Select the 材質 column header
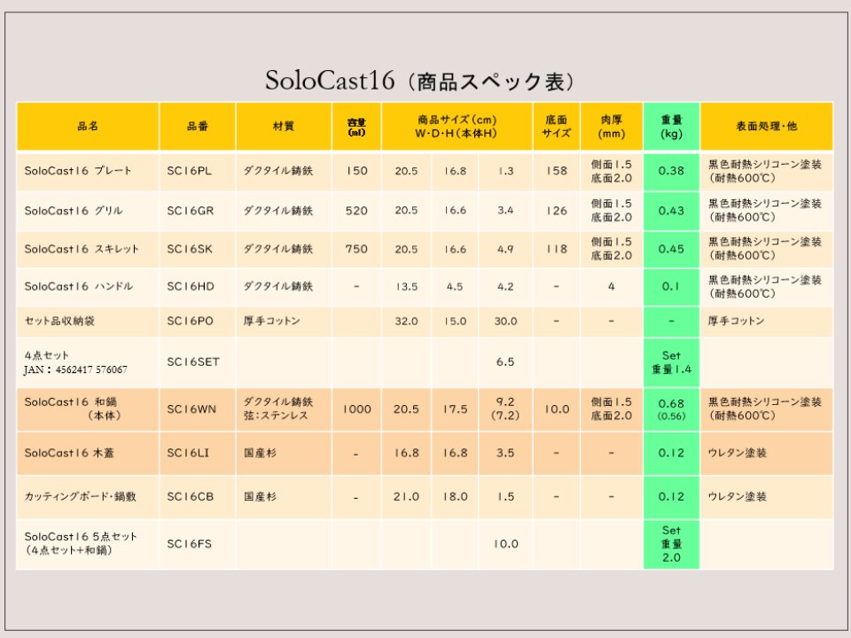The height and width of the screenshot is (638, 851). point(284,127)
